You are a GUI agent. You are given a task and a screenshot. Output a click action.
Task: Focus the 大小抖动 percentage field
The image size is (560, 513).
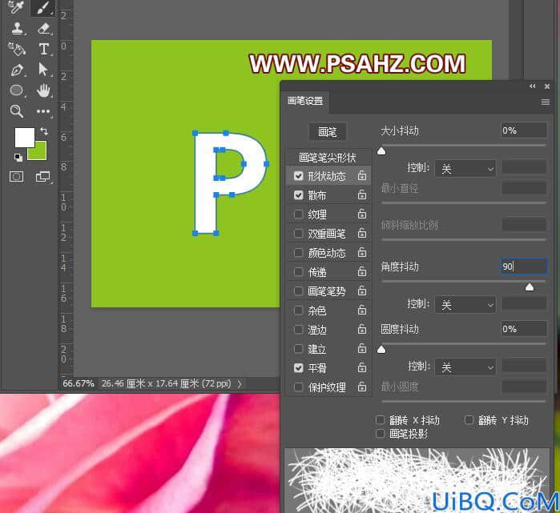[x=524, y=130]
